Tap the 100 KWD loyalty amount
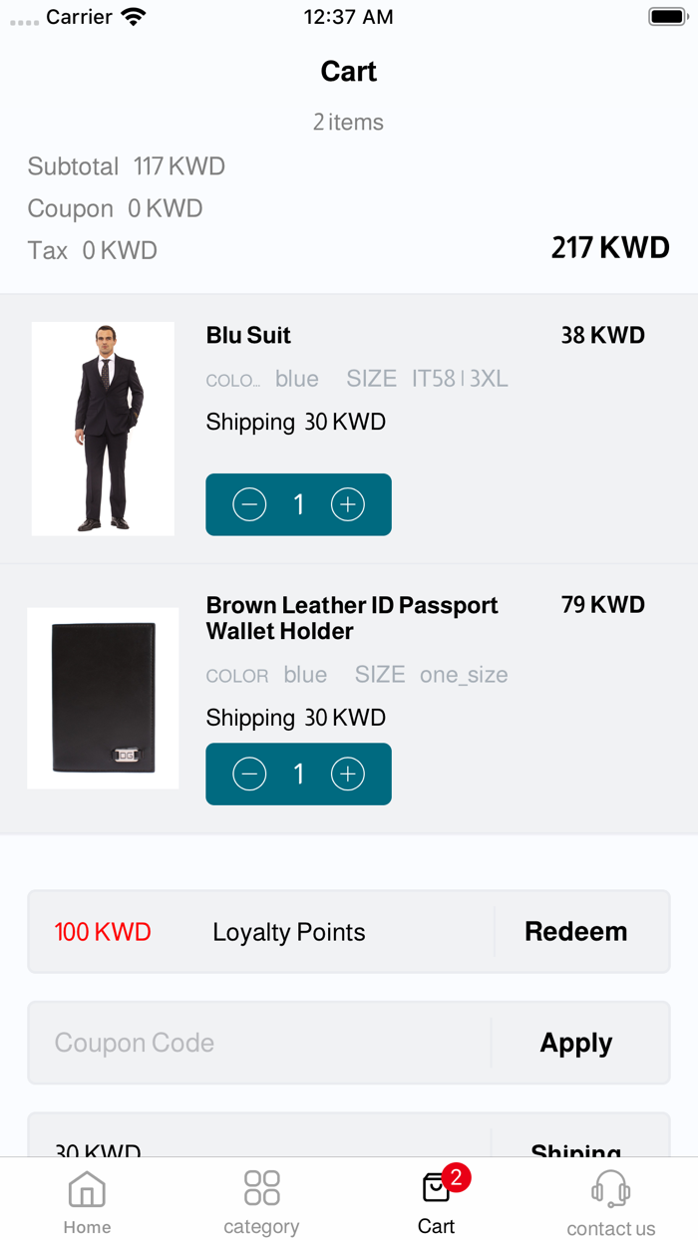 coord(103,932)
